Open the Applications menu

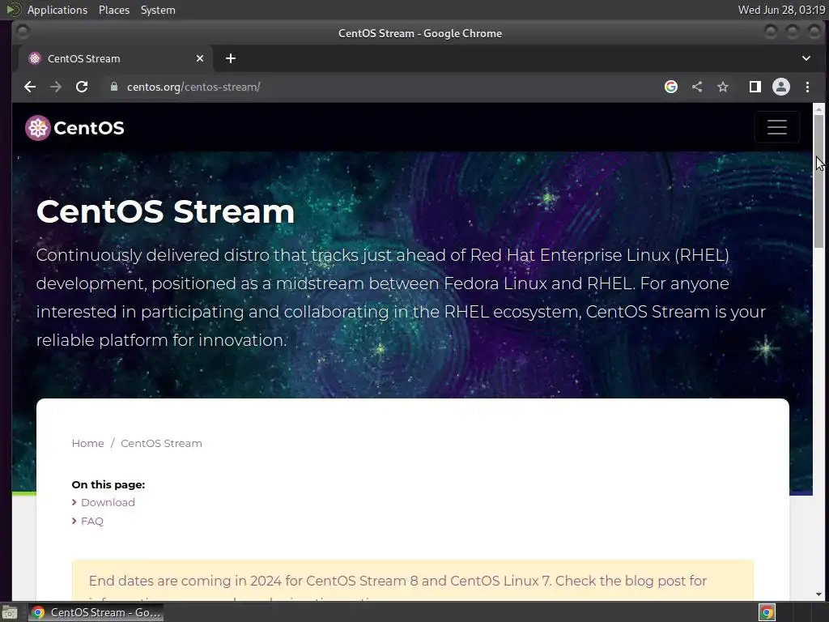(57, 10)
